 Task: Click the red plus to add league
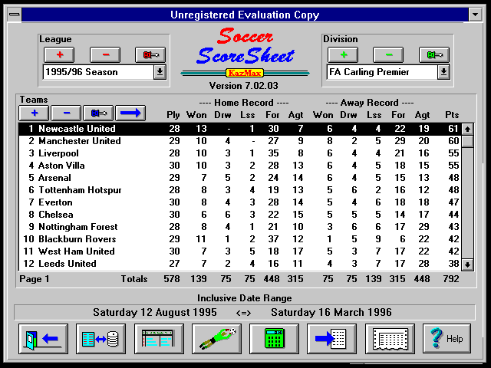click(x=59, y=54)
